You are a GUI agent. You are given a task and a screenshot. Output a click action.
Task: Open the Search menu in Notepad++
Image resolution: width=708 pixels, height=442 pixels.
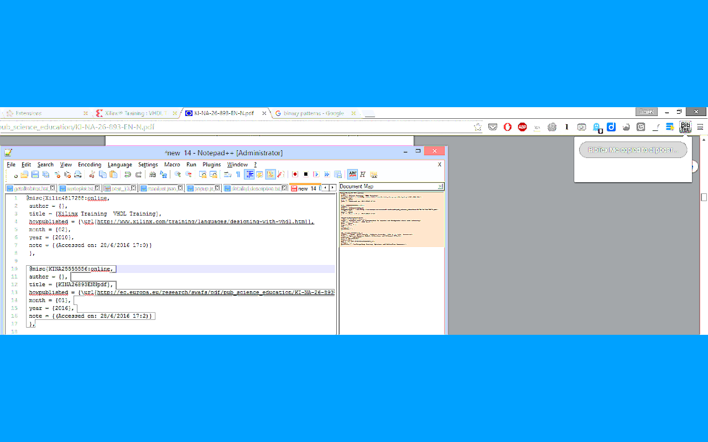45,165
